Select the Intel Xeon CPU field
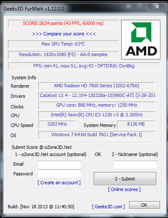 97,115
